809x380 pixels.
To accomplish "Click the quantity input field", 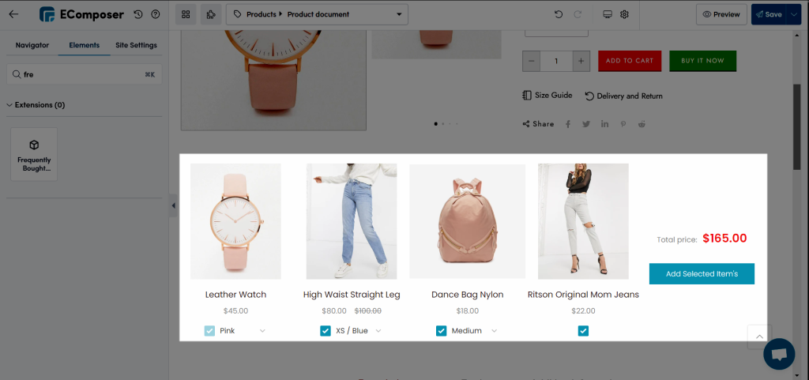I will 556,61.
